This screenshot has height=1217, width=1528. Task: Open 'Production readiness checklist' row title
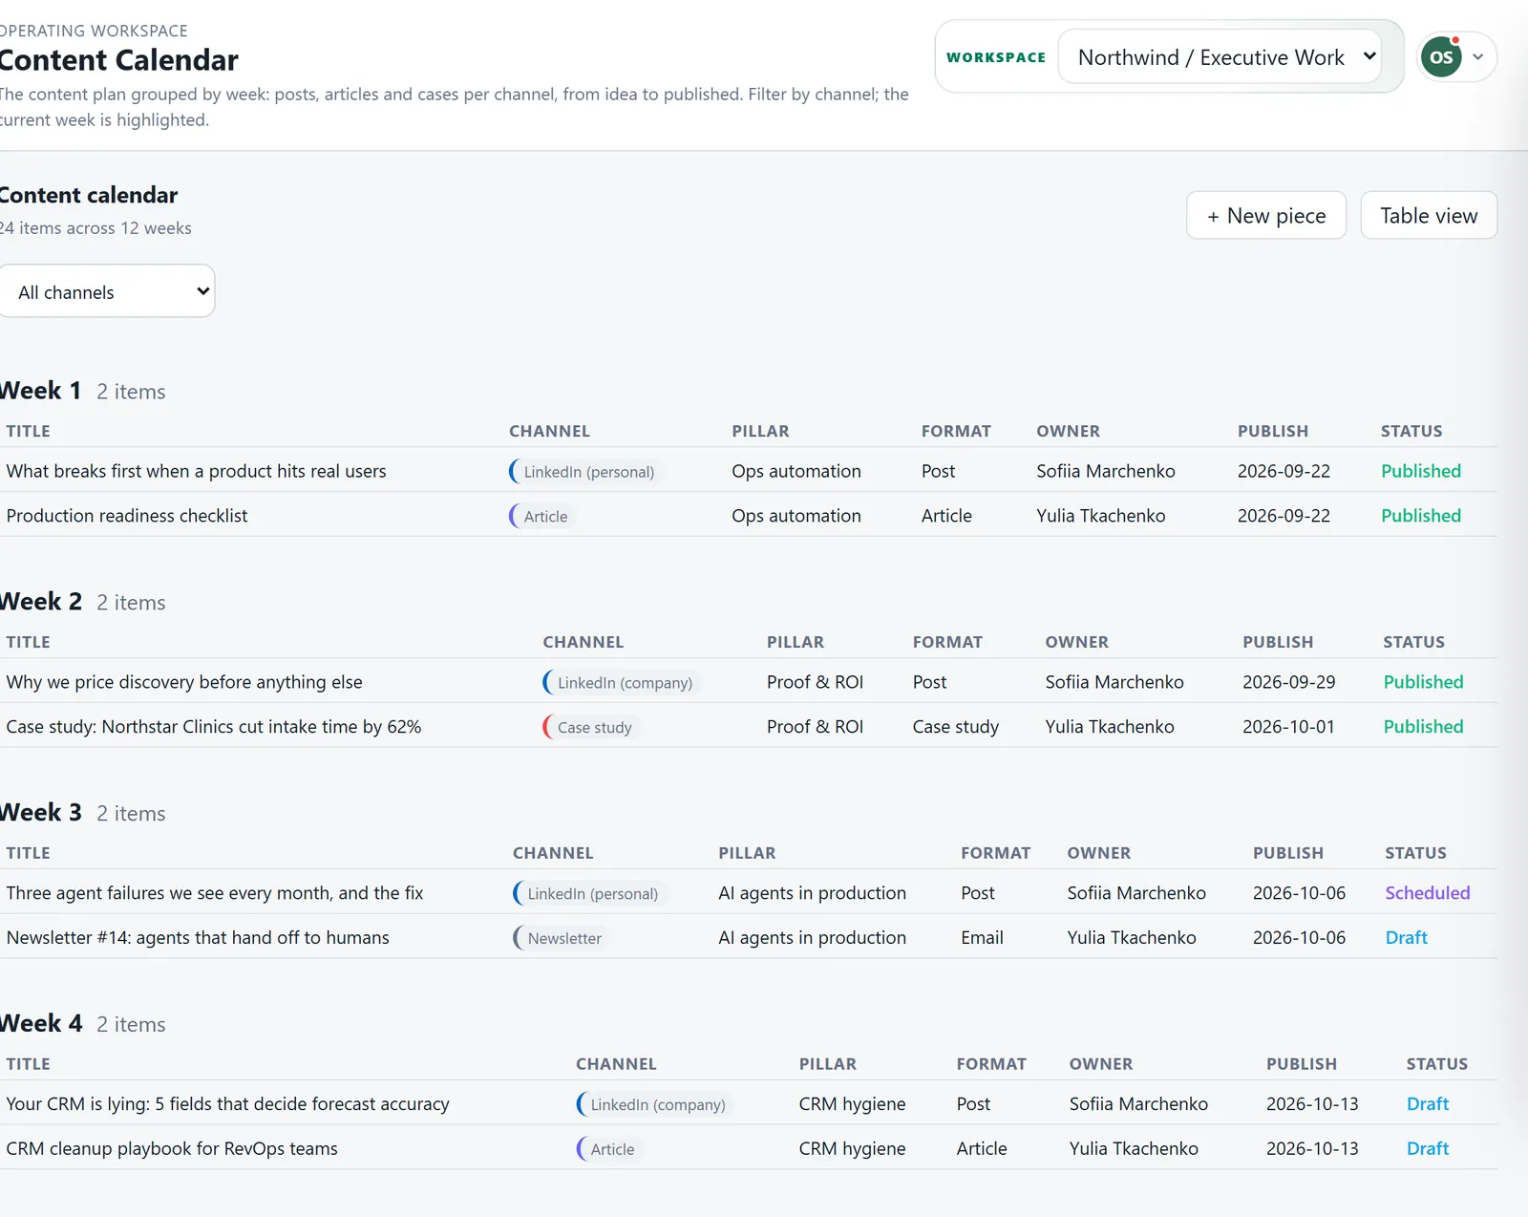(127, 516)
